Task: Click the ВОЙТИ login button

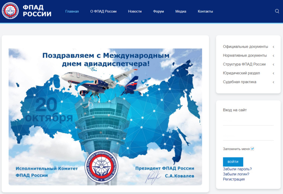Action: coord(233,162)
